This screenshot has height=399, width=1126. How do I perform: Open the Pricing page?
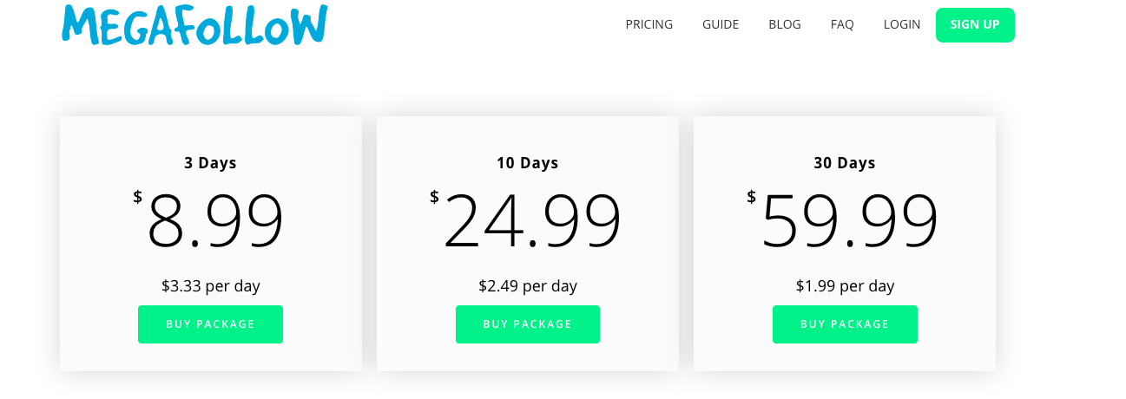click(x=649, y=24)
